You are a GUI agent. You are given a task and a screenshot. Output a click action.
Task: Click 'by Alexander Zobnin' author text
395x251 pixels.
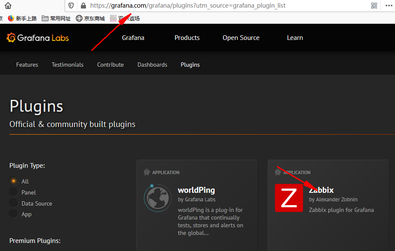tap(333, 200)
